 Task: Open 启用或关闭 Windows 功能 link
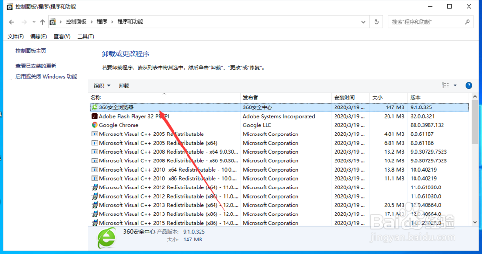[46, 76]
